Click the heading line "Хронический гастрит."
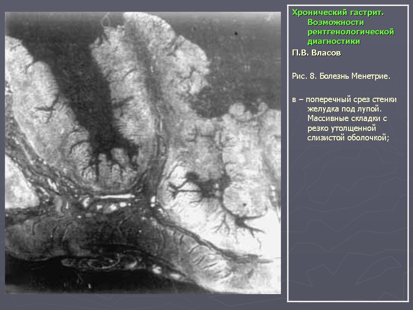 tap(338, 13)
